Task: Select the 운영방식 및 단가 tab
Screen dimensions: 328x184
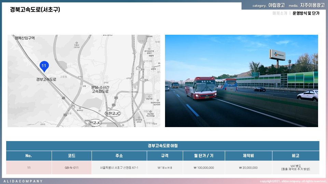Action: (306, 13)
